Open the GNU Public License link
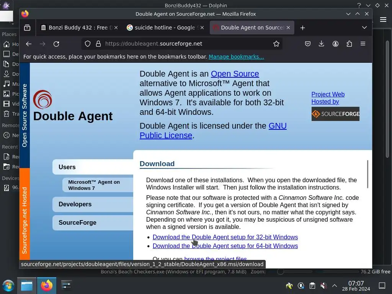 (213, 131)
